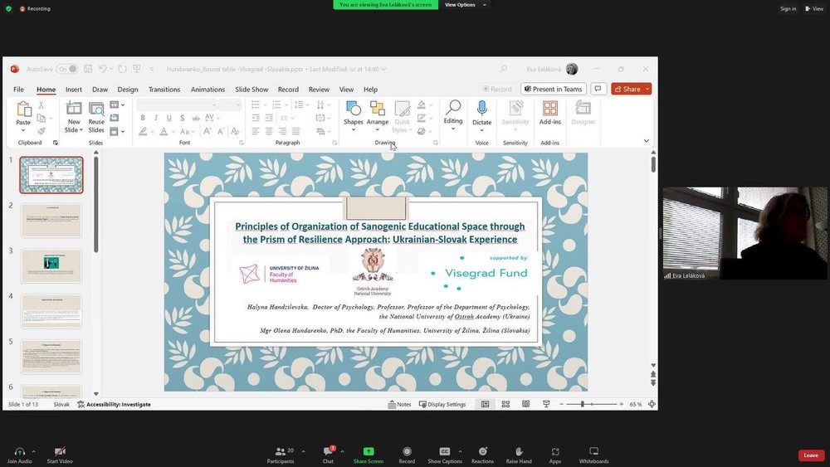Expand the Share button dropdown

pos(647,89)
